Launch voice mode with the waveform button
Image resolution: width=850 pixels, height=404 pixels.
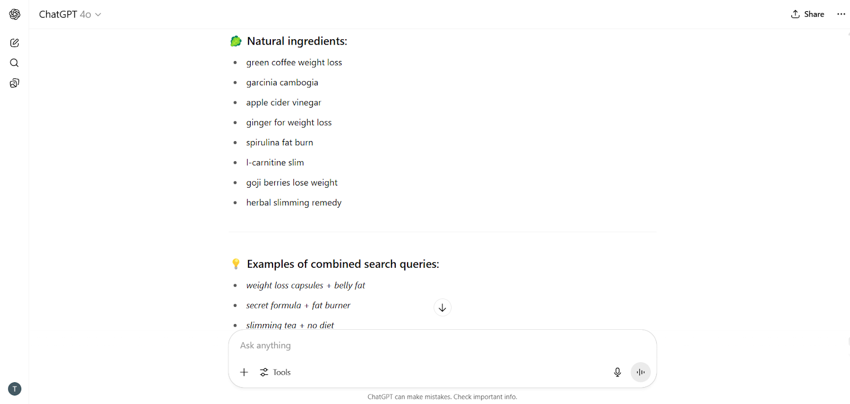pyautogui.click(x=640, y=372)
